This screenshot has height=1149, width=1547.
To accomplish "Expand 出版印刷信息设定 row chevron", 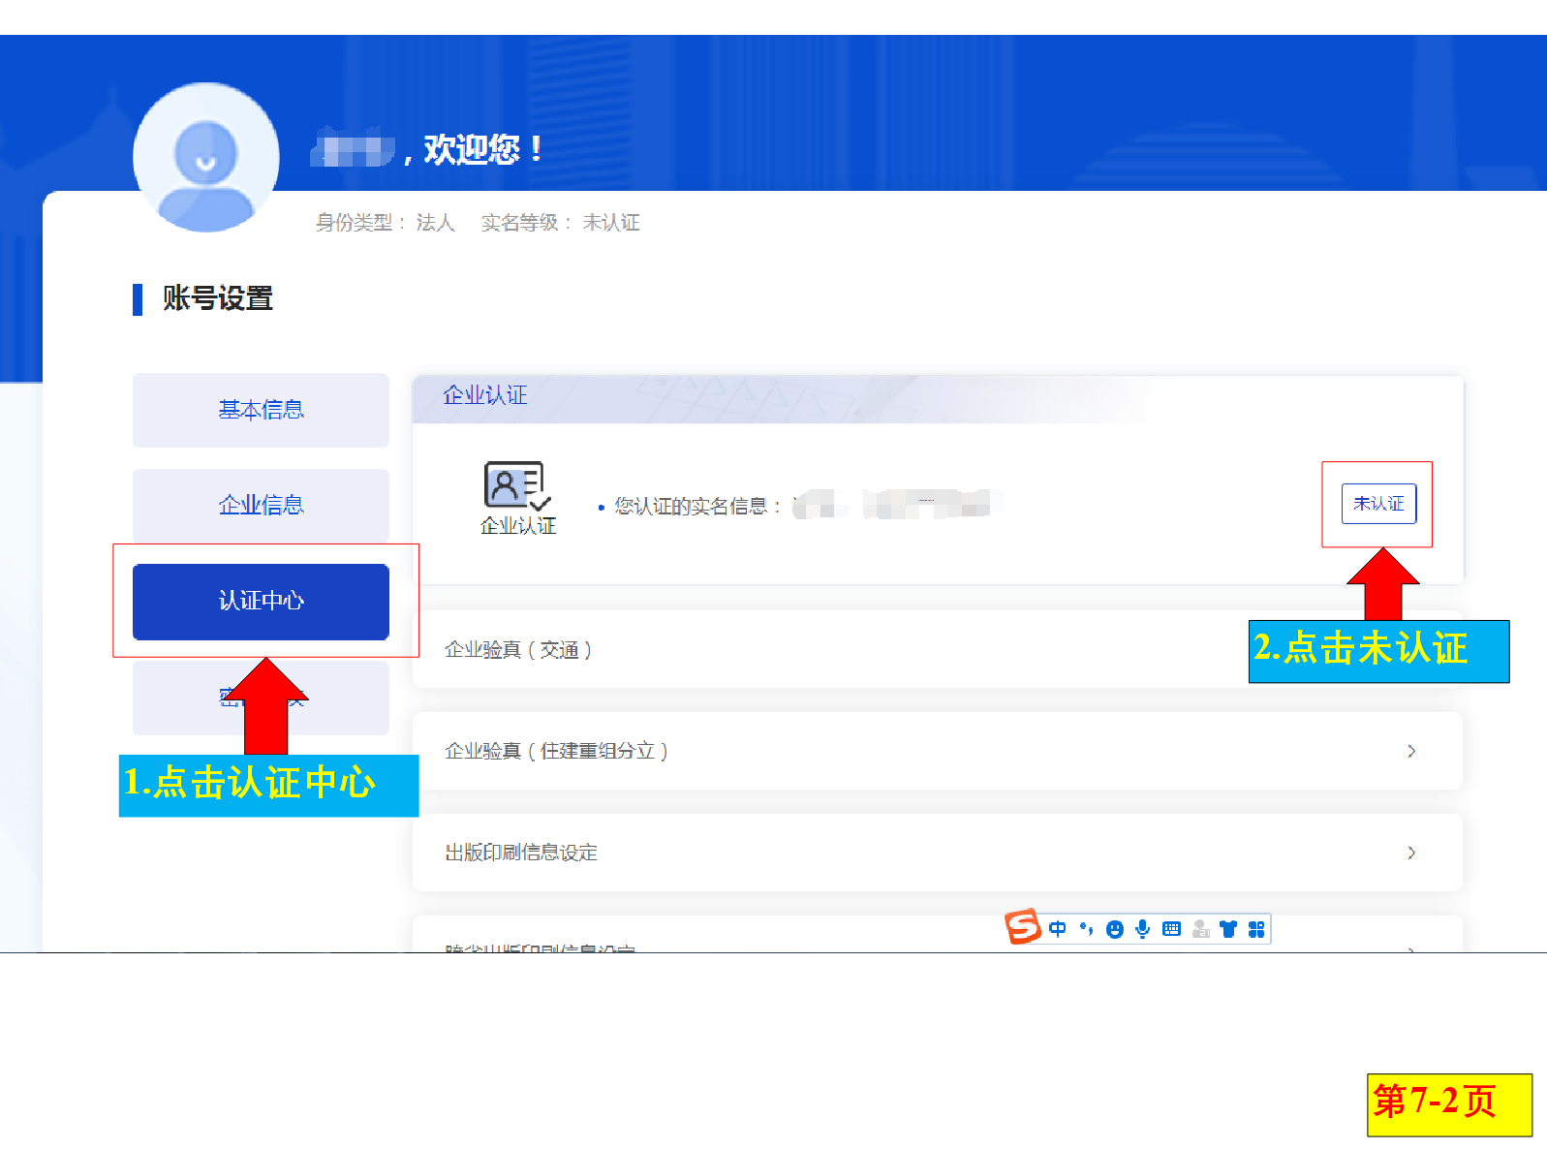I will point(1411,853).
